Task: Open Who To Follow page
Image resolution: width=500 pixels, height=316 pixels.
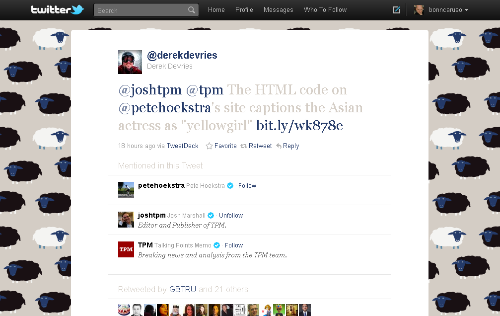Action: 325,10
